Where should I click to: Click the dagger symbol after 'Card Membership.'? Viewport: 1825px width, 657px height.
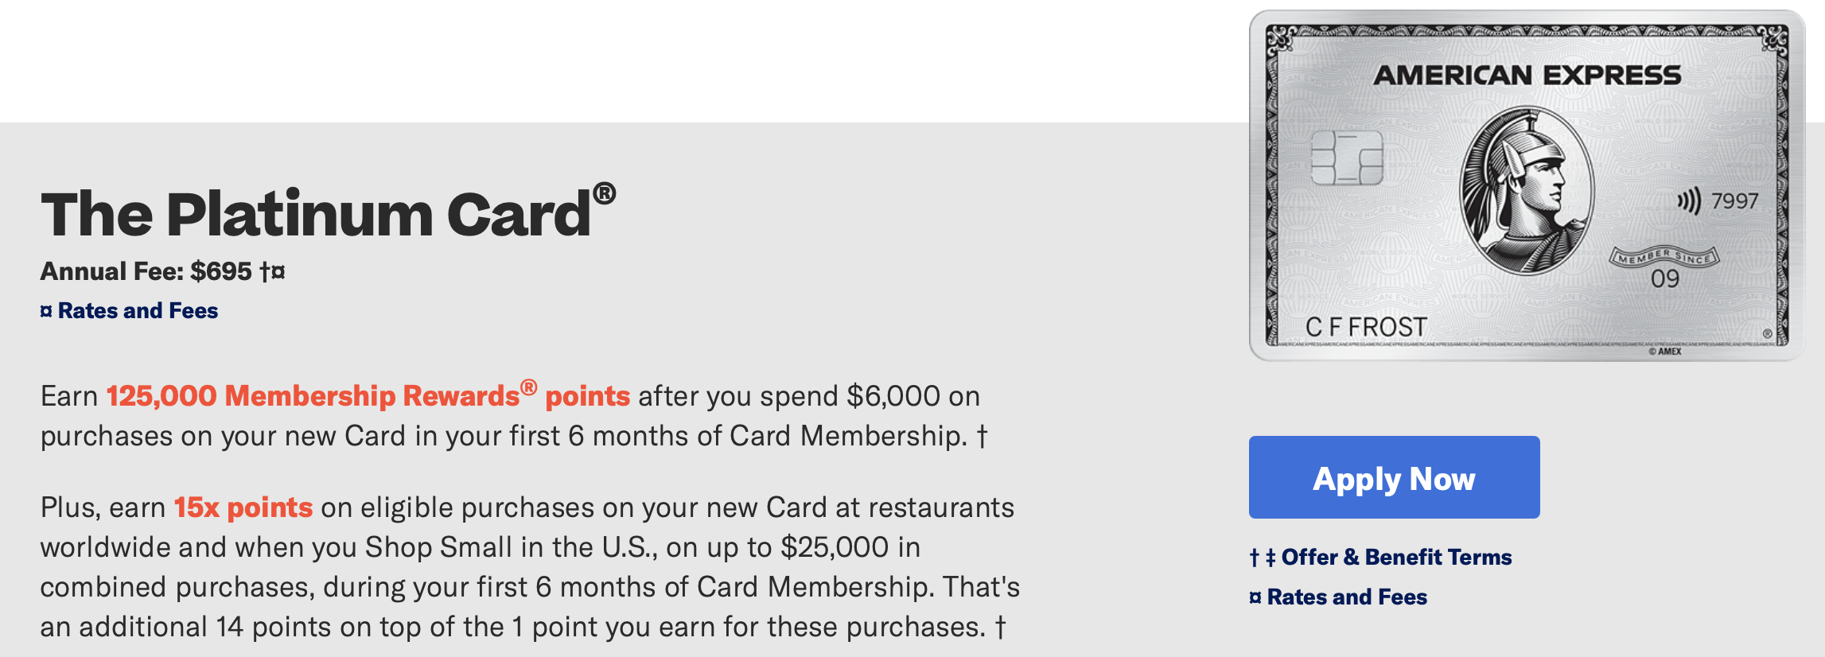982,436
